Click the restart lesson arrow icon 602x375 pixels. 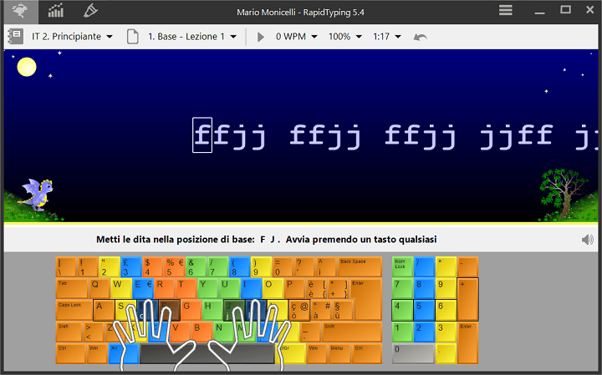[x=421, y=37]
